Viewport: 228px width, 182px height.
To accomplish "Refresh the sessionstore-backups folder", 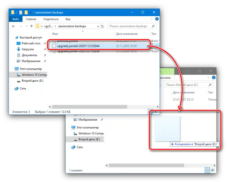I will [x=102, y=26].
